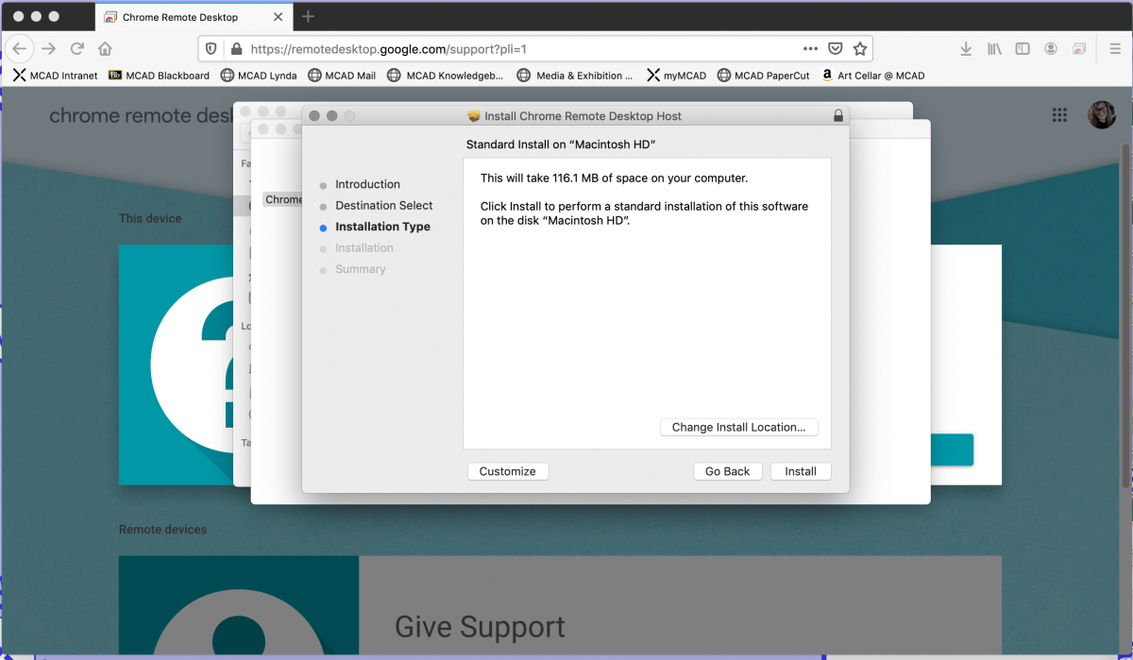The image size is (1133, 660).
Task: Click the Chrome Remote Desktop extension icon
Action: pyautogui.click(x=1079, y=49)
